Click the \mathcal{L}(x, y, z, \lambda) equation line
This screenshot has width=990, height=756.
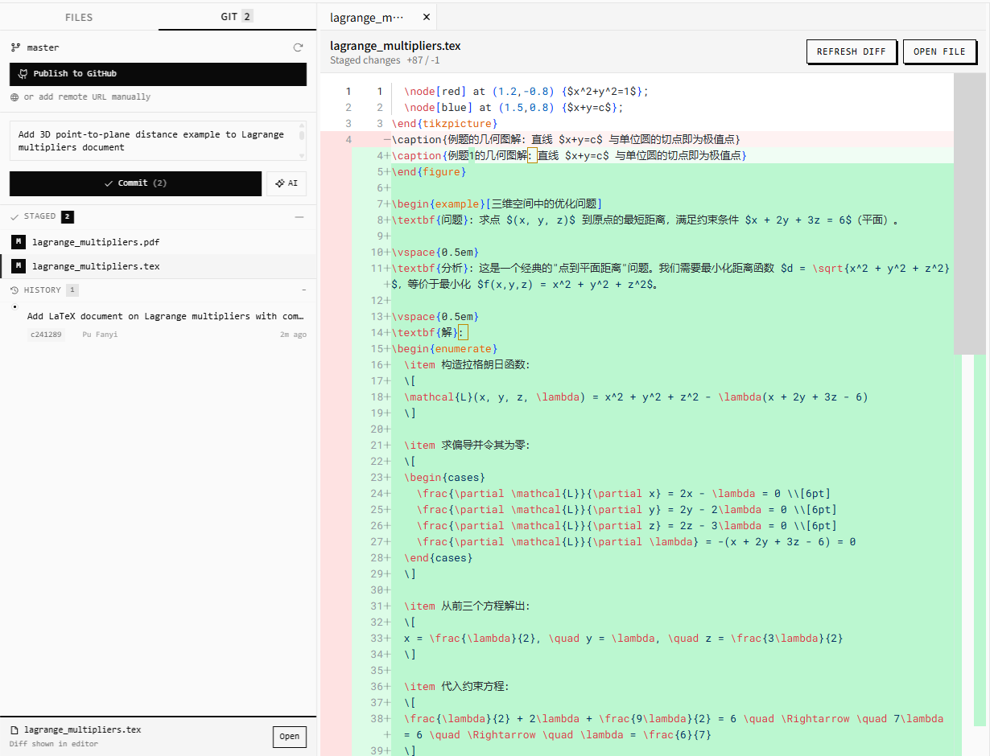click(636, 396)
